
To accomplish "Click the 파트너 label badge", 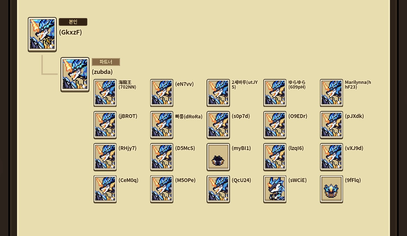I will (106, 62).
